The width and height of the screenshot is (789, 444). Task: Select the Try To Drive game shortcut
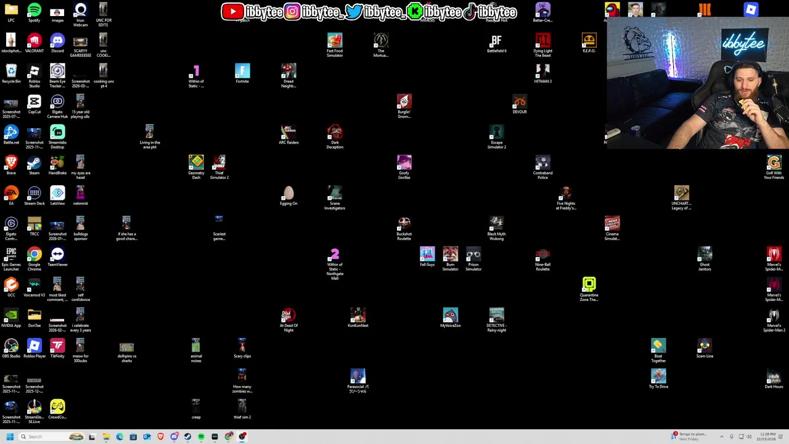658,379
